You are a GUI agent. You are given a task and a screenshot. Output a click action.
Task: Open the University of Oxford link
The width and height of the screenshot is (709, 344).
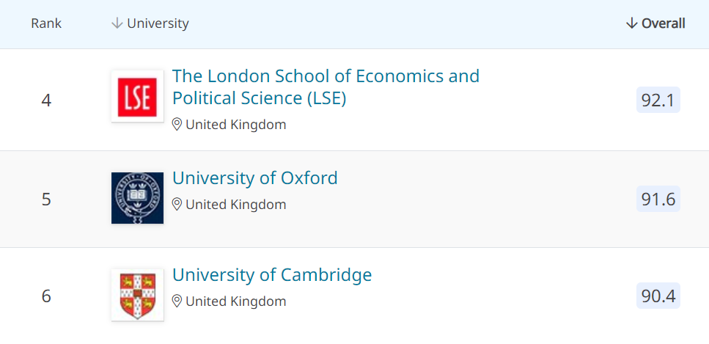pyautogui.click(x=255, y=178)
